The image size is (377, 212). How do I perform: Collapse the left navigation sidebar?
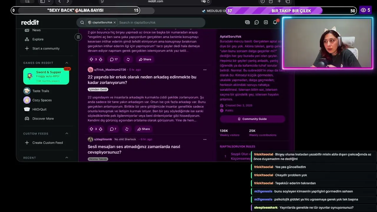point(78,37)
